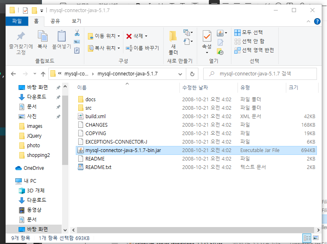Open 속성 (Properties) checkmark icon
The image size is (327, 244).
pos(207,36)
